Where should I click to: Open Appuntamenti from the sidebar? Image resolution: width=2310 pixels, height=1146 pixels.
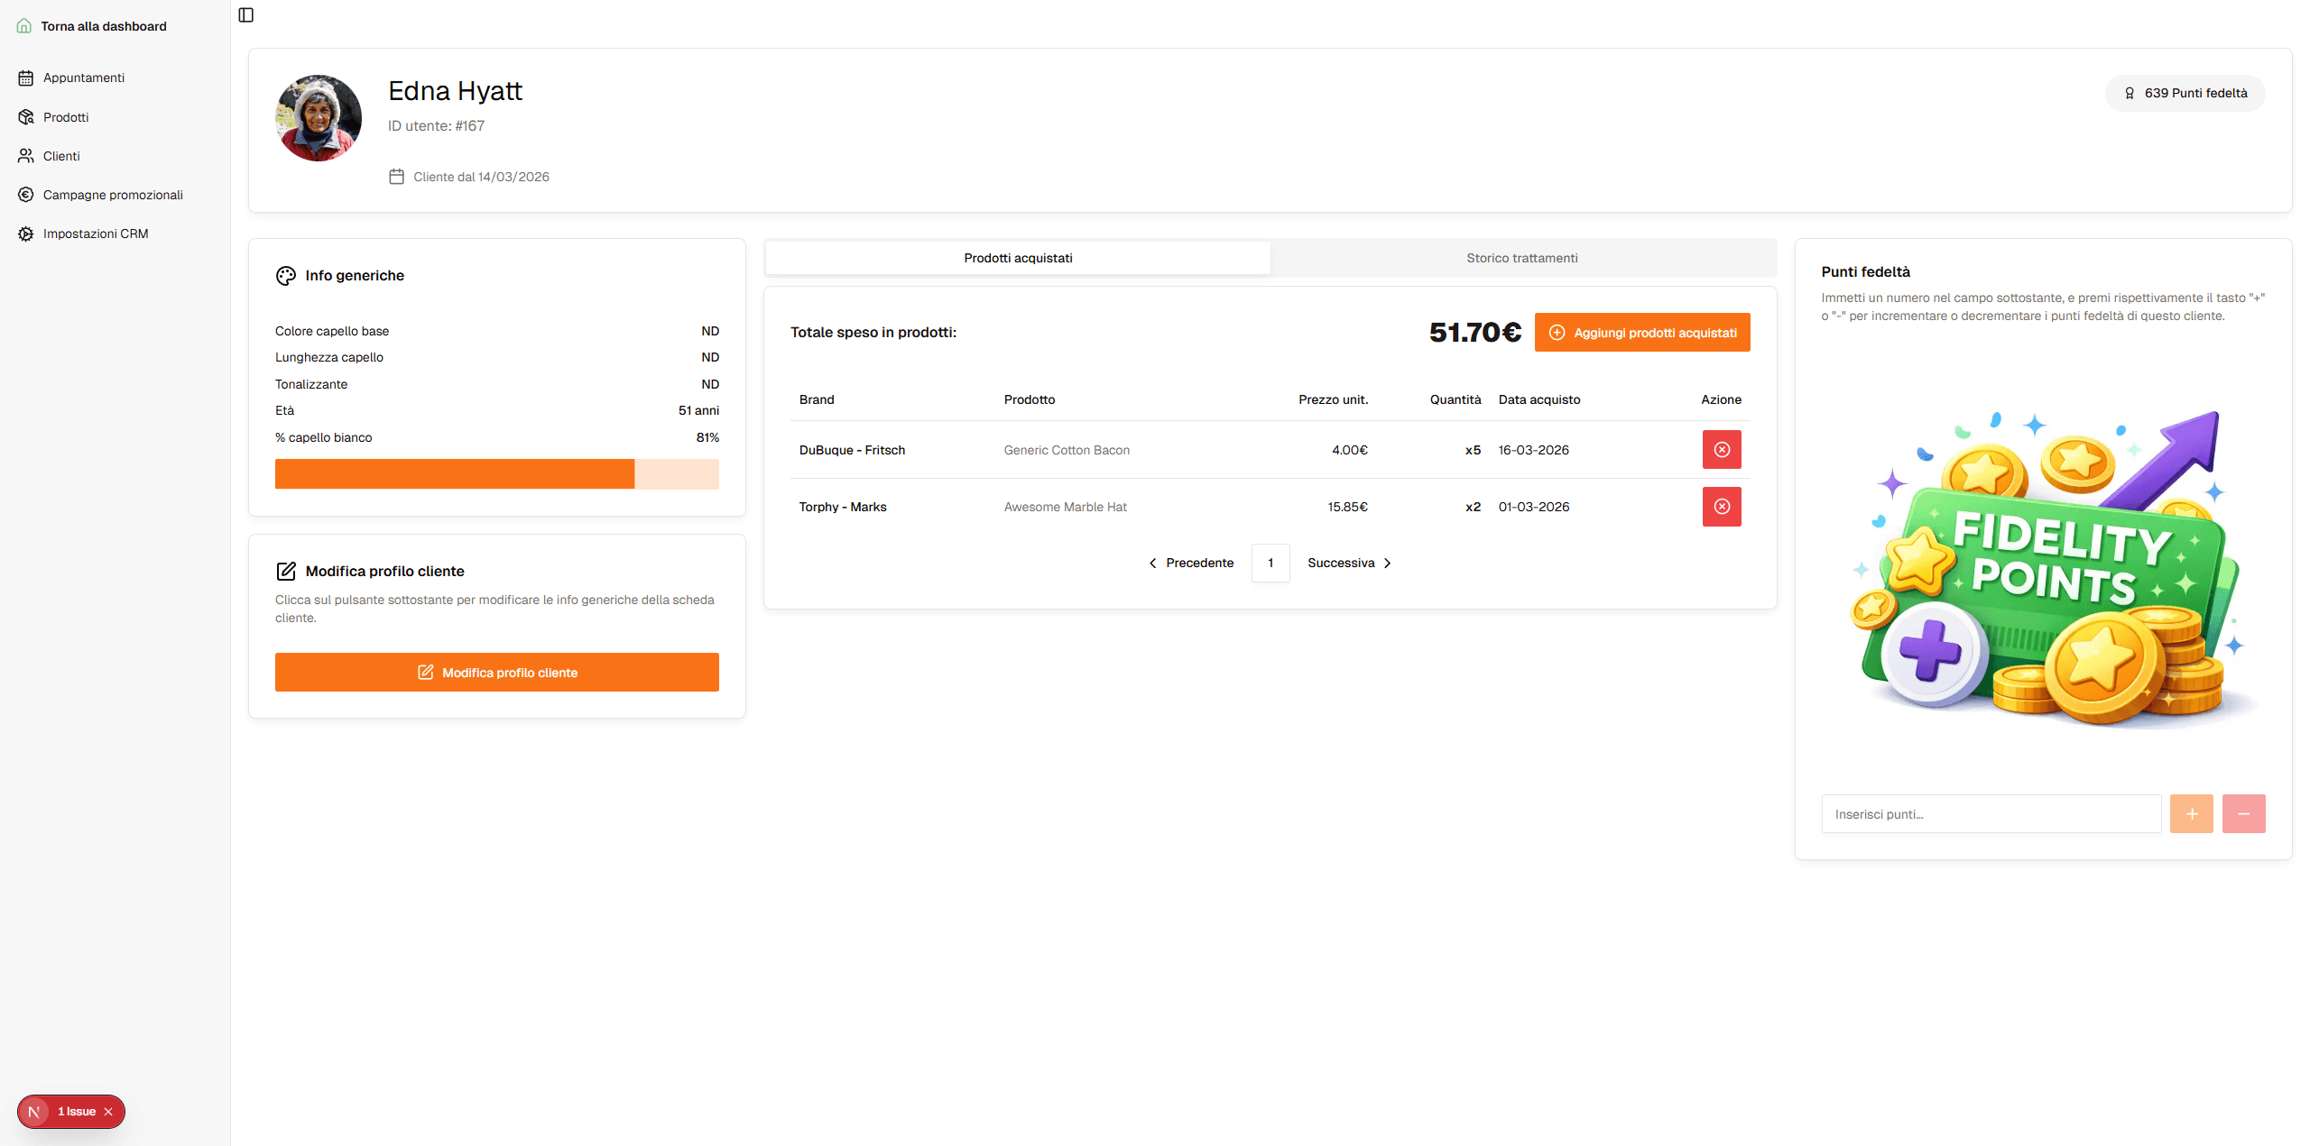[x=83, y=78]
